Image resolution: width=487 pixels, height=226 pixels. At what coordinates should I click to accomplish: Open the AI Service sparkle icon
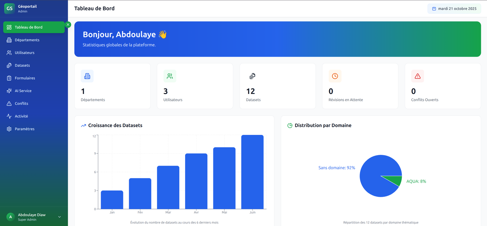9,91
